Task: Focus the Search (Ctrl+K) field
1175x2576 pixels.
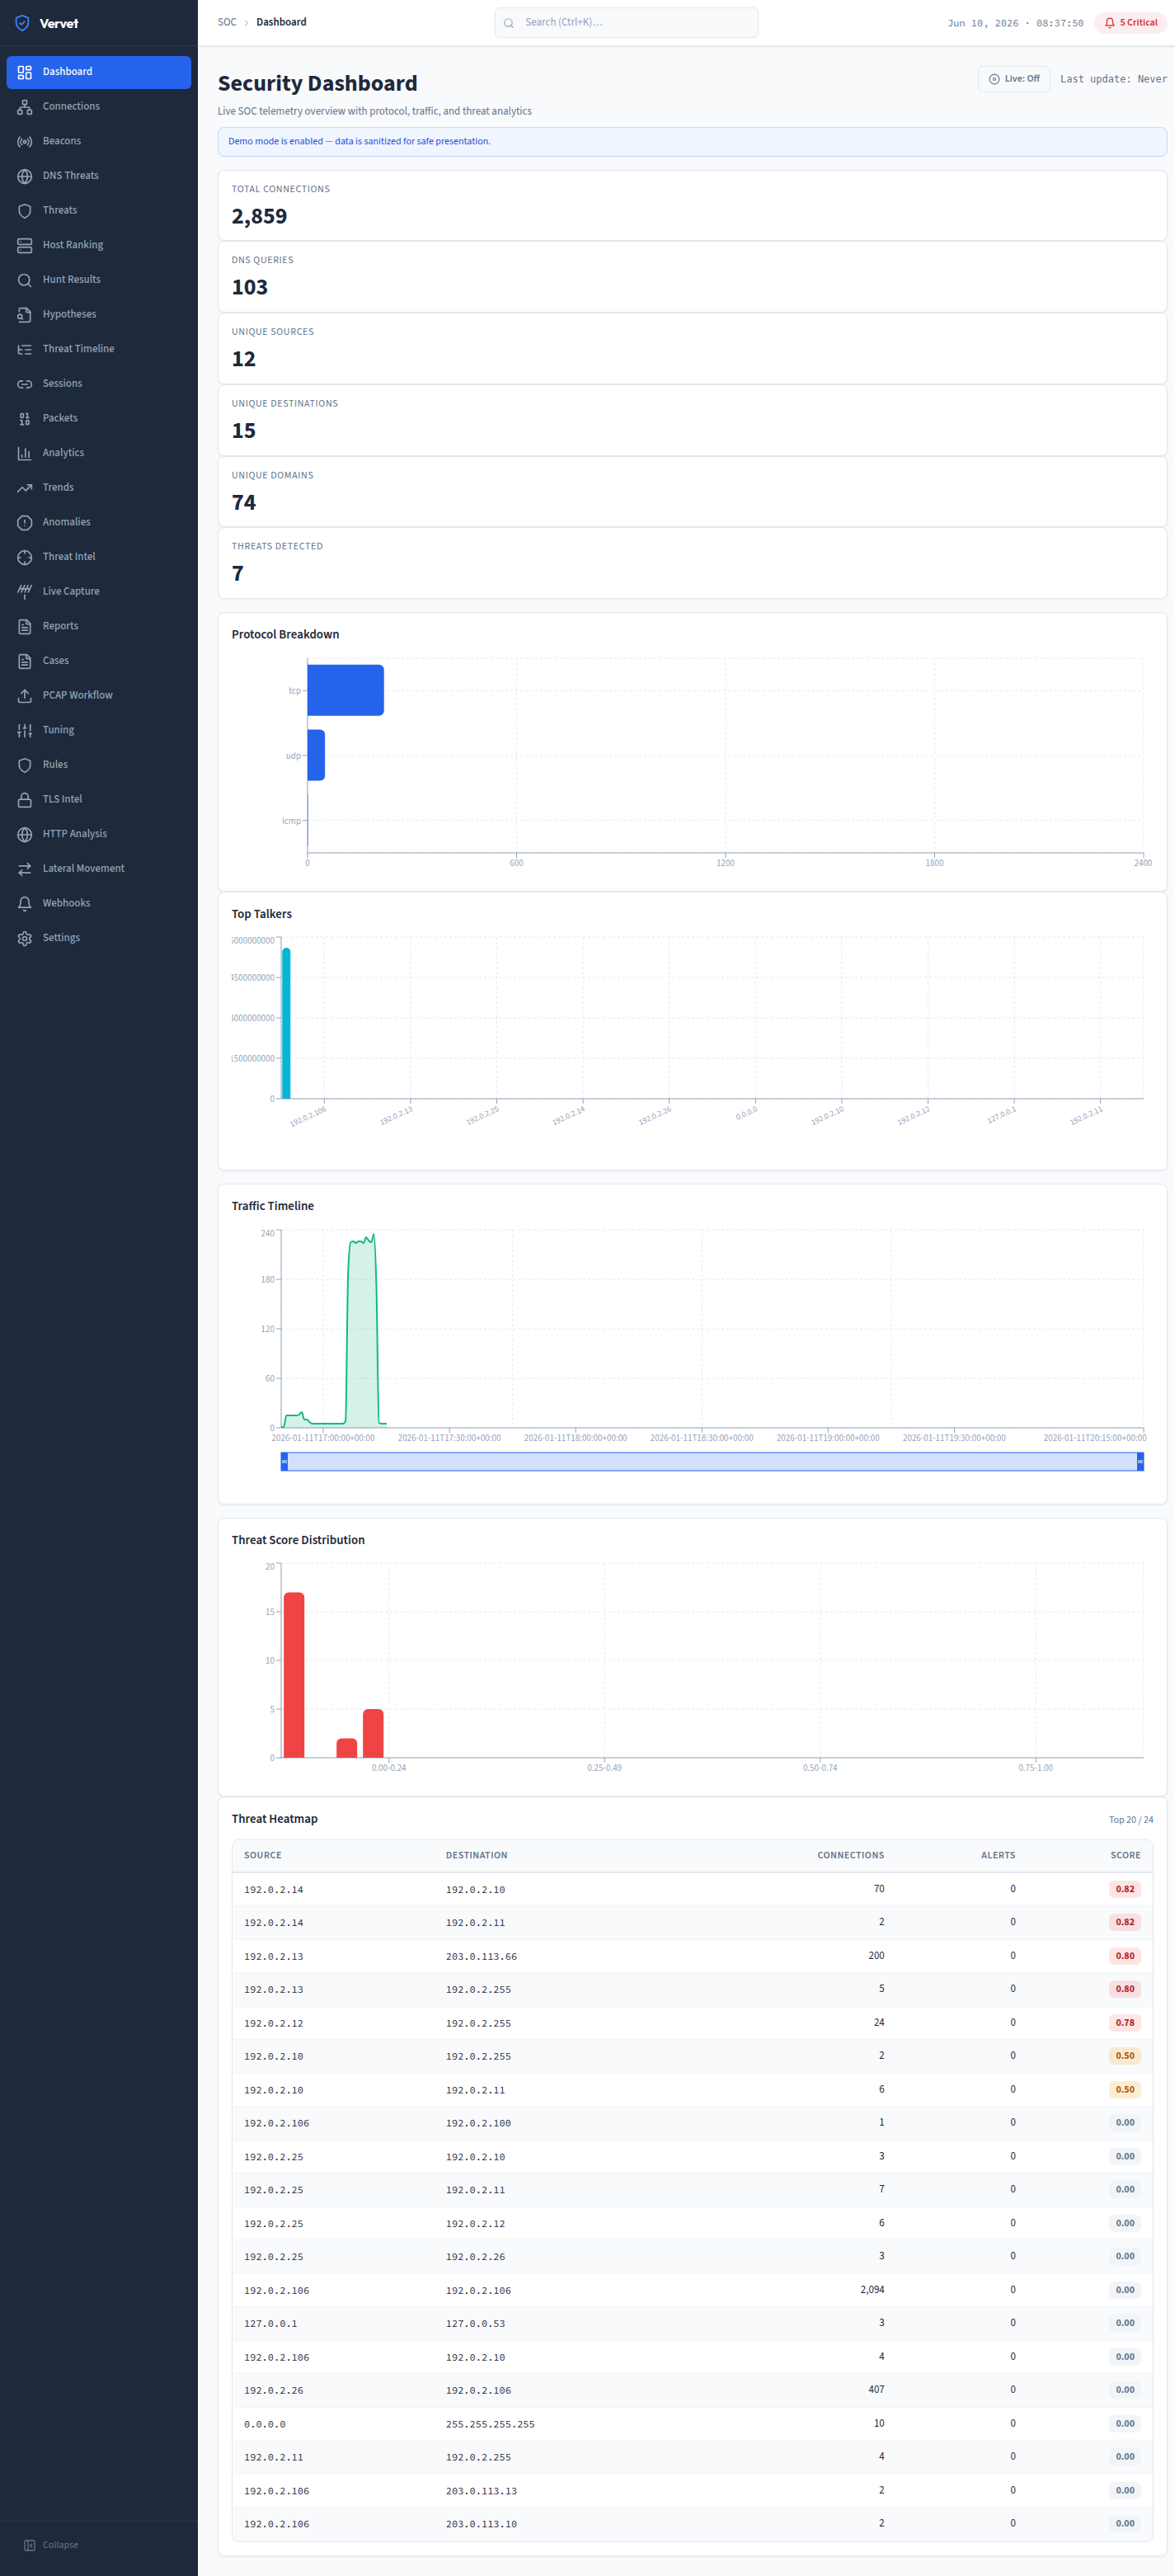Action: 626,22
